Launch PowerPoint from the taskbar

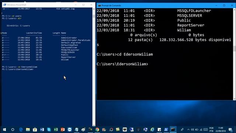click(63, 130)
